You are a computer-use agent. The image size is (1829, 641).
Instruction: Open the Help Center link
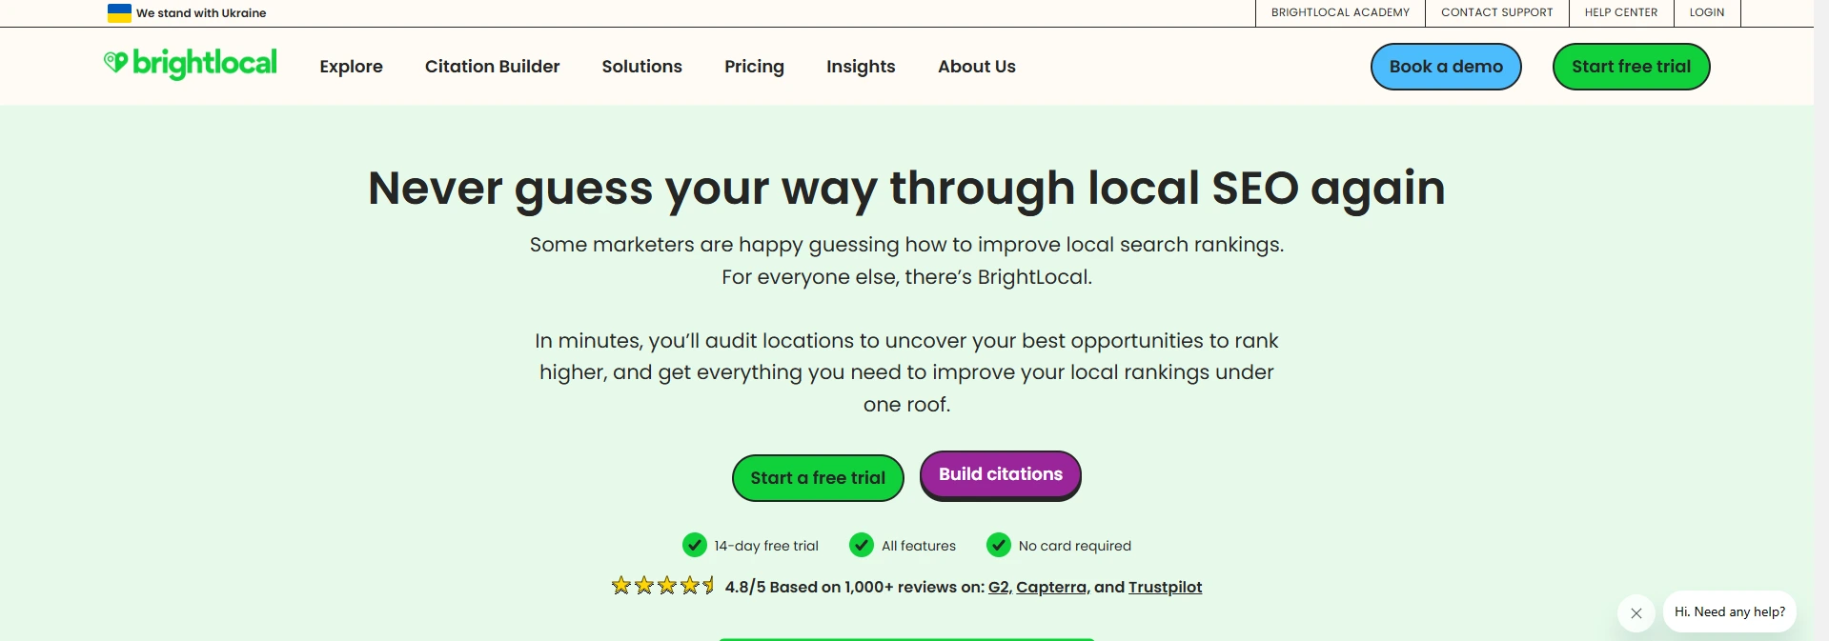pyautogui.click(x=1621, y=12)
